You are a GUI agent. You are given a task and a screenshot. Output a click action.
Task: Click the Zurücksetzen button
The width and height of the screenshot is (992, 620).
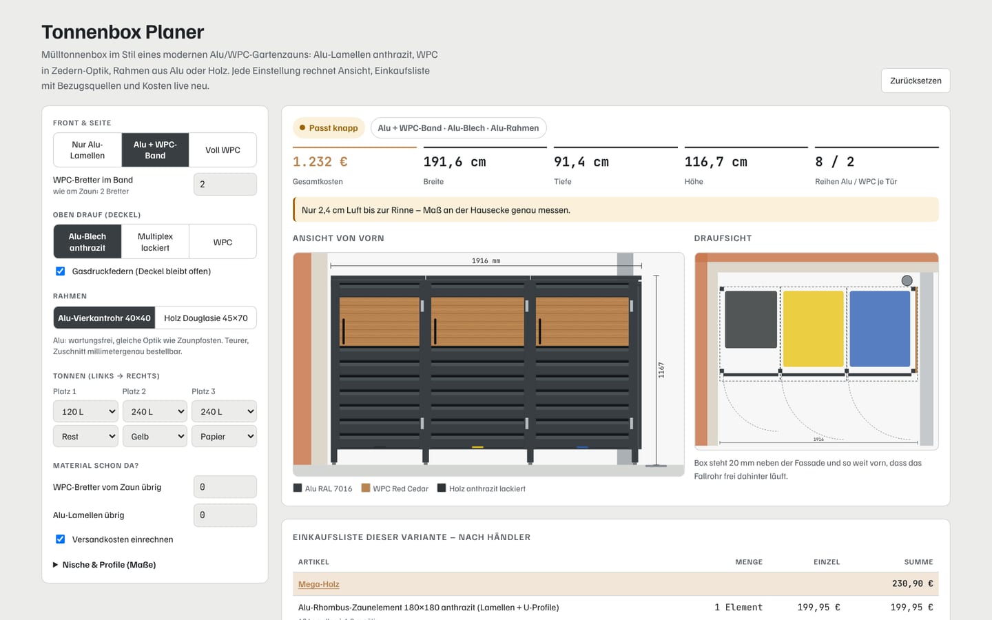point(916,81)
